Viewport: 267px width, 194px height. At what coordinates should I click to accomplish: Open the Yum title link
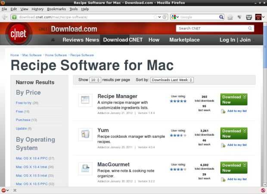pyautogui.click(x=103, y=130)
